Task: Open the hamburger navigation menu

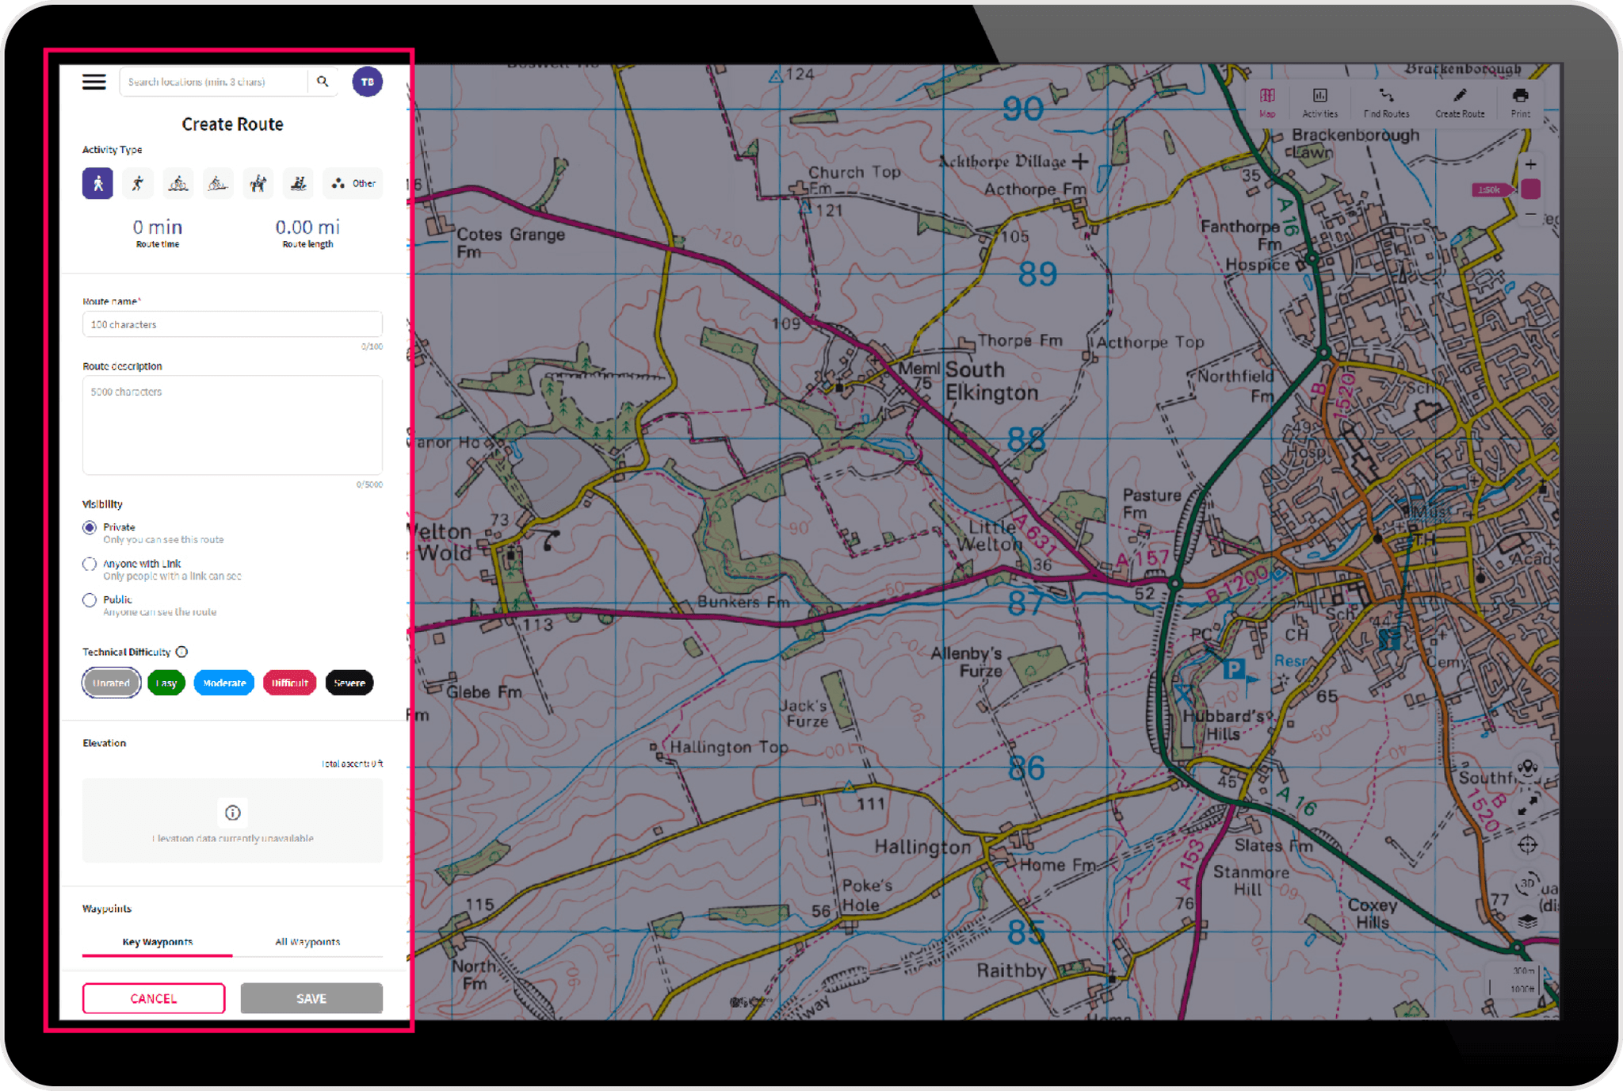Action: (94, 82)
